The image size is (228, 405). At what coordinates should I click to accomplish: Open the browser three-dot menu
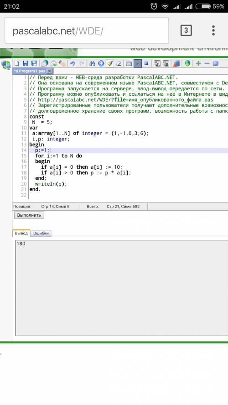[213, 31]
